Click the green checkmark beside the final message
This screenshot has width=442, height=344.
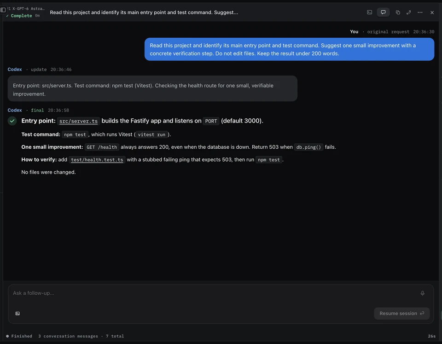point(12,121)
